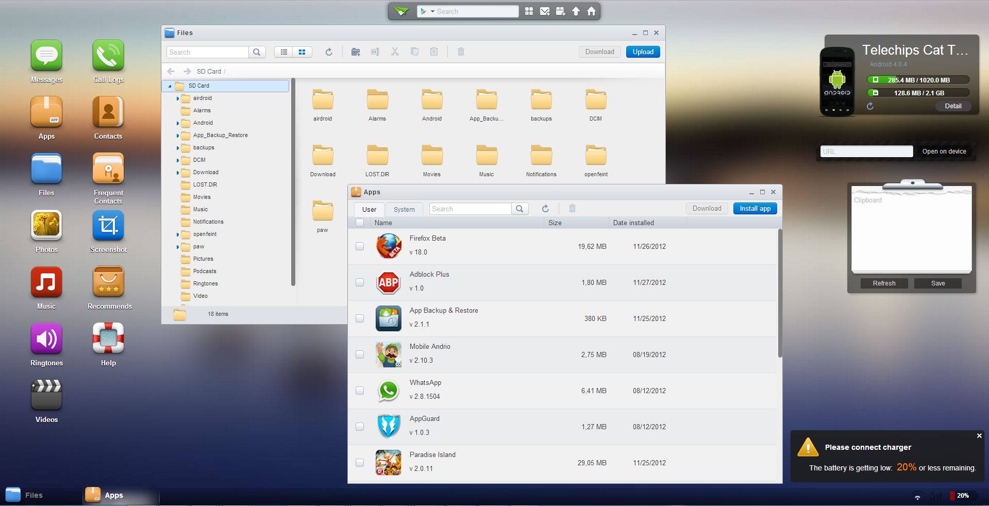Image resolution: width=989 pixels, height=506 pixels.
Task: Switch to the System tab in Apps
Action: [x=404, y=209]
